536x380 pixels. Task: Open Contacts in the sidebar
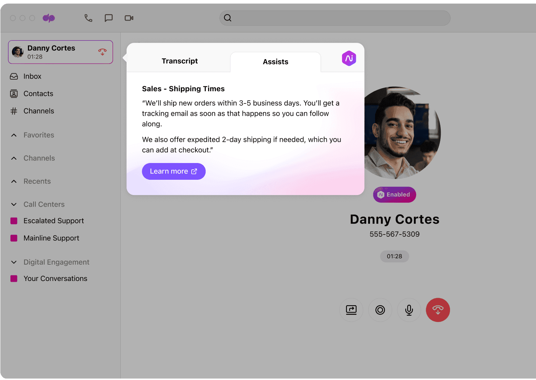point(38,93)
